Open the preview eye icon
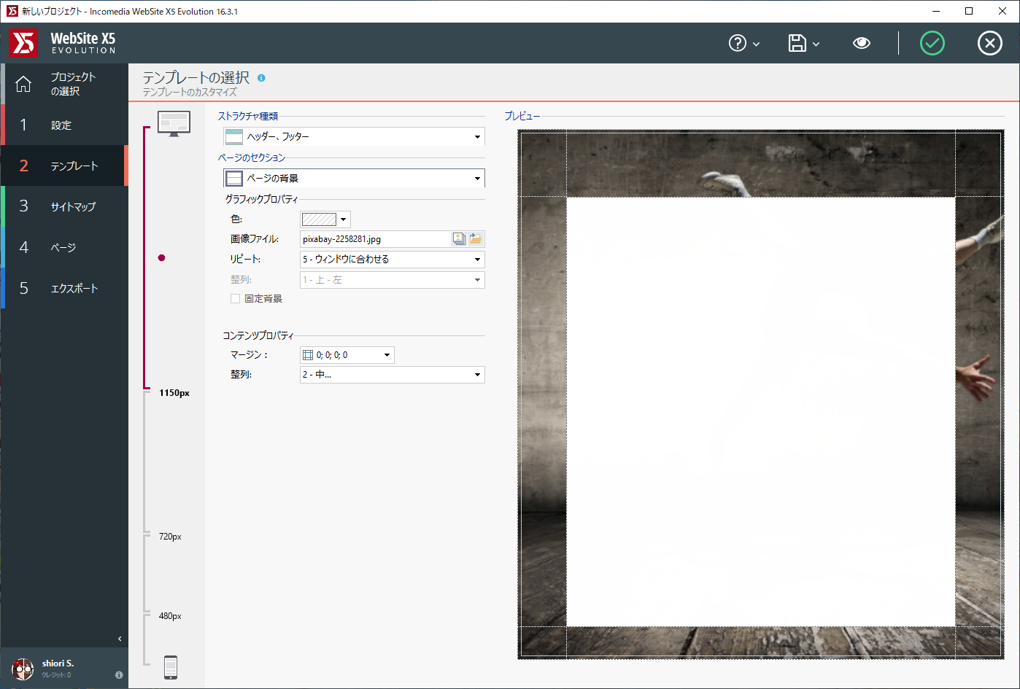 click(x=862, y=44)
